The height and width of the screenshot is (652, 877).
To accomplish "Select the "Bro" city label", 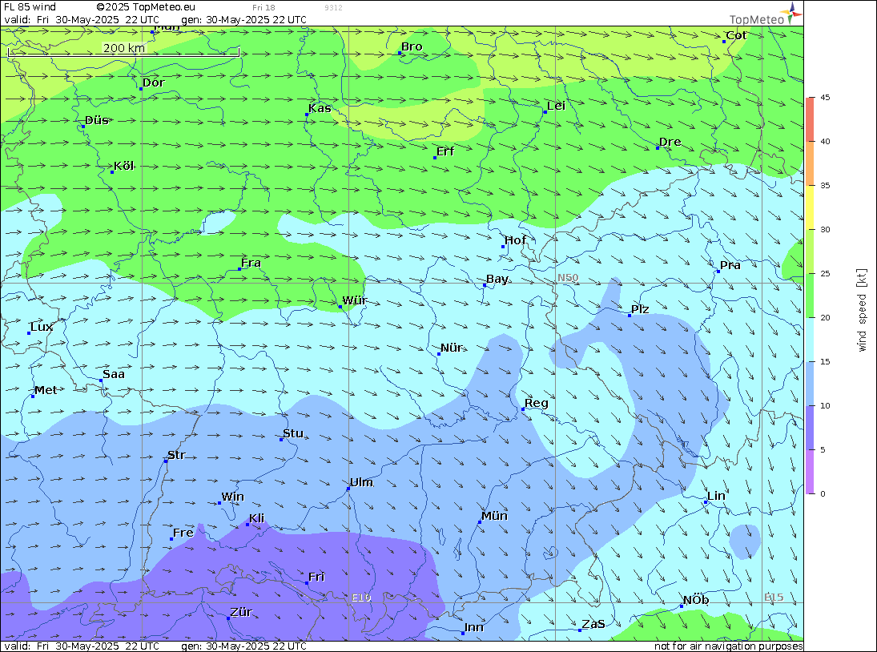I will 412,47.
